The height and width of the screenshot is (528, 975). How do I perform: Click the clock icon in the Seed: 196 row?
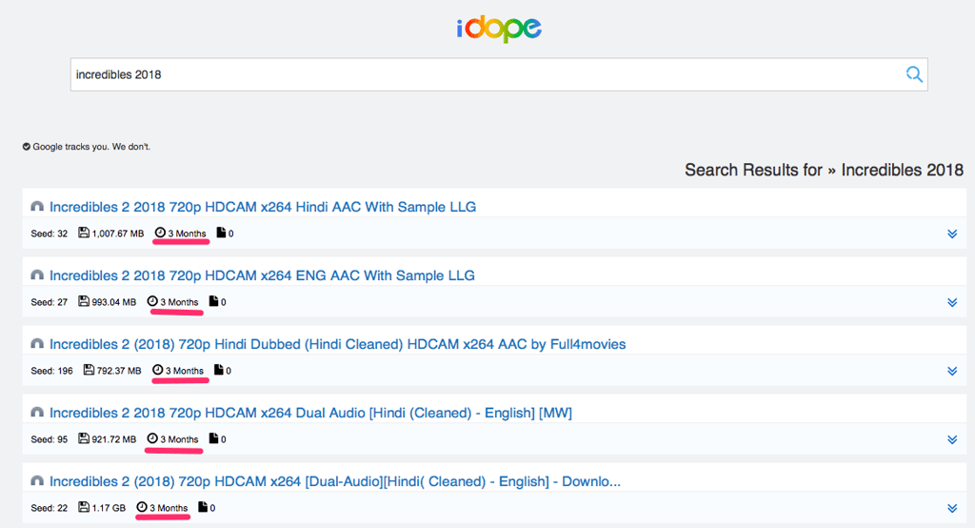coord(158,370)
